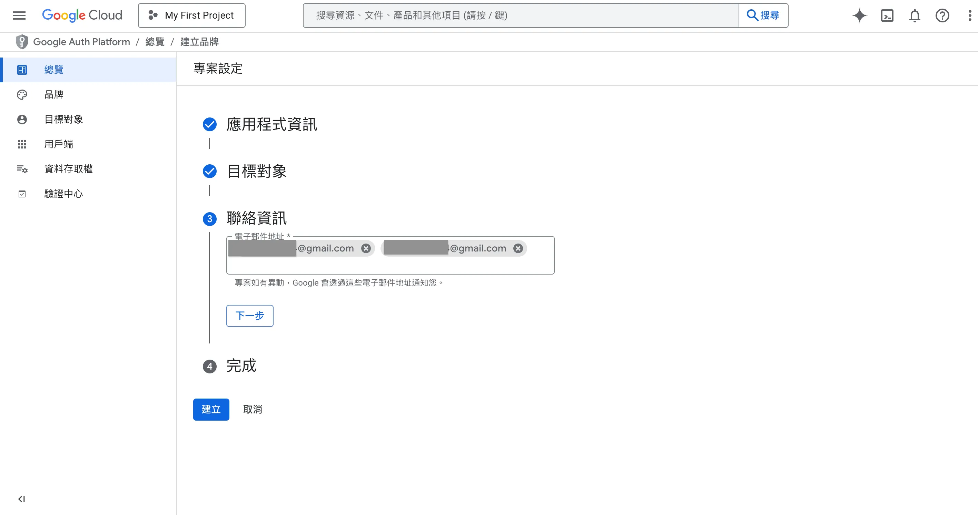Viewport: 978px width, 515px height.
Task: Go to 資料存取權 sidebar item
Action: (x=68, y=169)
